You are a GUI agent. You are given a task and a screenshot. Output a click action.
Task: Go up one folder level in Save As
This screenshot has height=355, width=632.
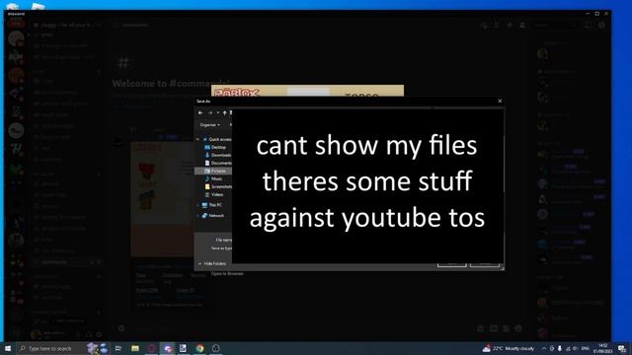[x=224, y=113]
